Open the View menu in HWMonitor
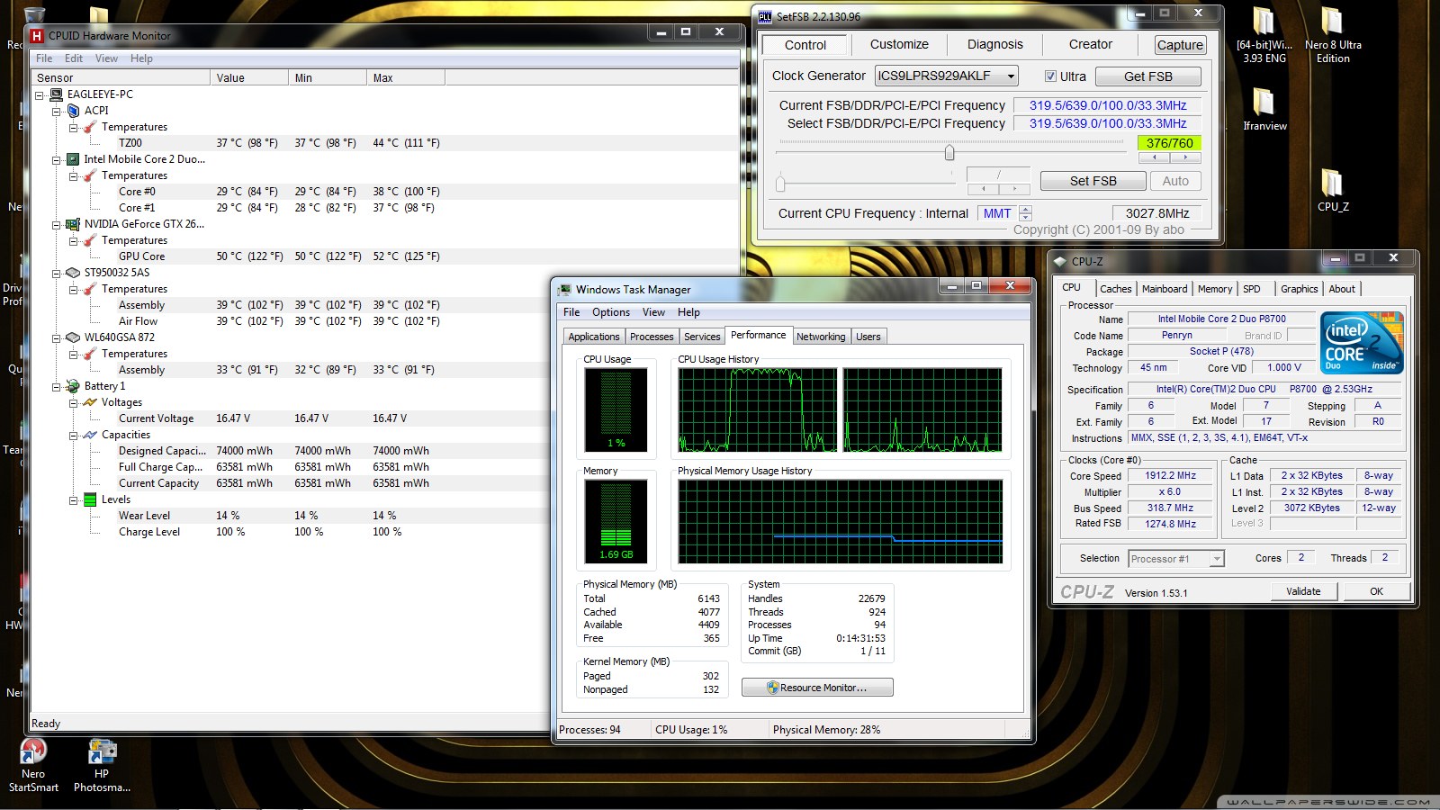 coord(106,58)
